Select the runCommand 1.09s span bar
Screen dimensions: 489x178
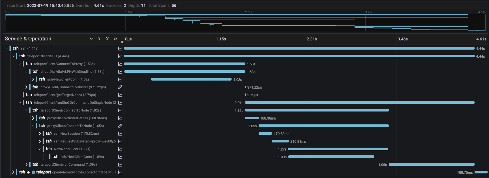tap(432, 165)
